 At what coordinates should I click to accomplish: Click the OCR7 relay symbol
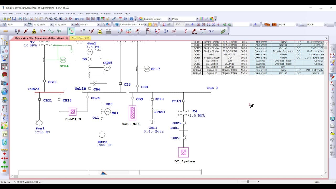coord(146,69)
